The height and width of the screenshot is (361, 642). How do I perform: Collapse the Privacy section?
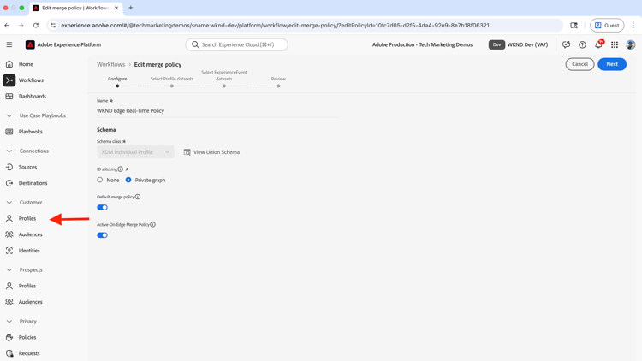(x=9, y=322)
